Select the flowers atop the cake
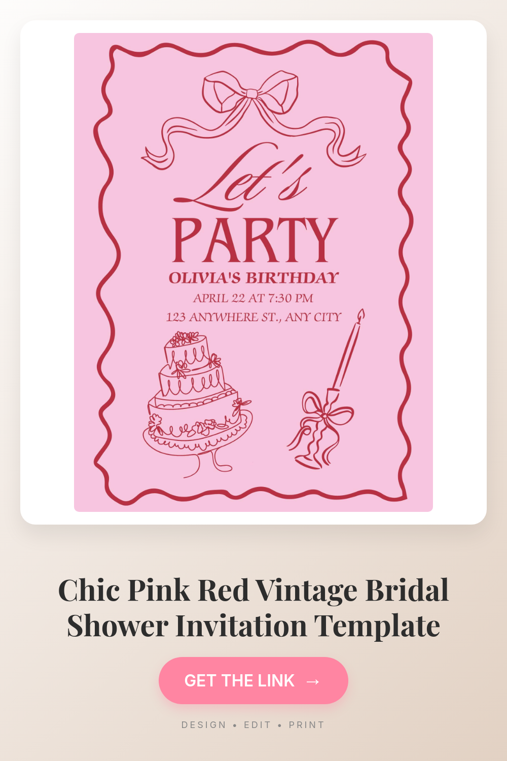This screenshot has width=507, height=761. [x=185, y=338]
